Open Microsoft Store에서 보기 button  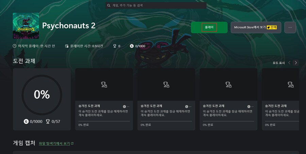click(256, 28)
